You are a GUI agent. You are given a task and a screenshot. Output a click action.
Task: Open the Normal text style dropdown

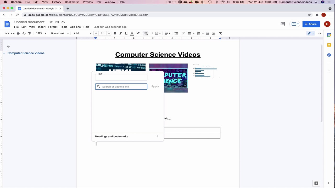click(60, 33)
